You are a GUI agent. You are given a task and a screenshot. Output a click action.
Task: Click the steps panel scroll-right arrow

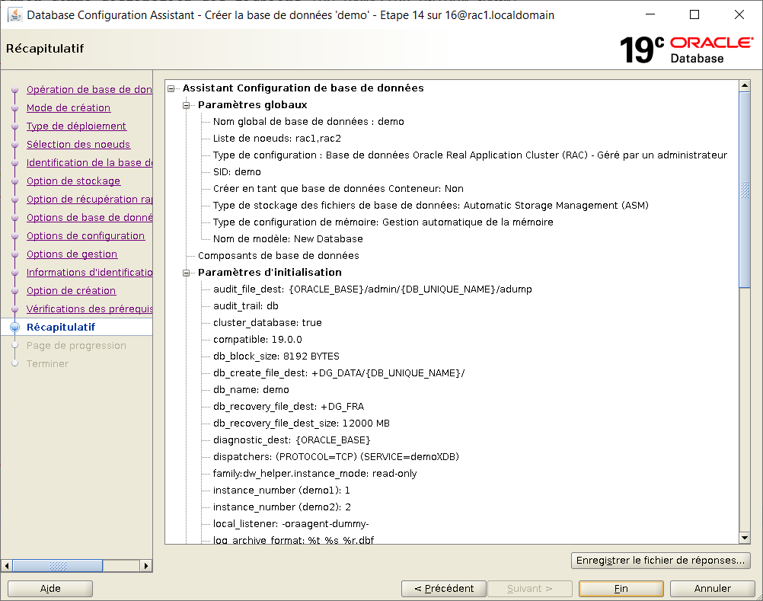pyautogui.click(x=146, y=565)
